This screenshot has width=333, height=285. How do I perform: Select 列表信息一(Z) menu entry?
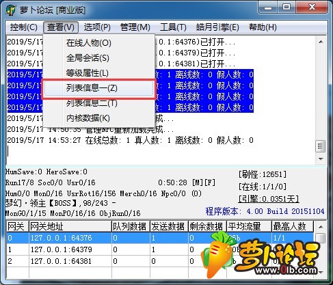click(x=98, y=88)
